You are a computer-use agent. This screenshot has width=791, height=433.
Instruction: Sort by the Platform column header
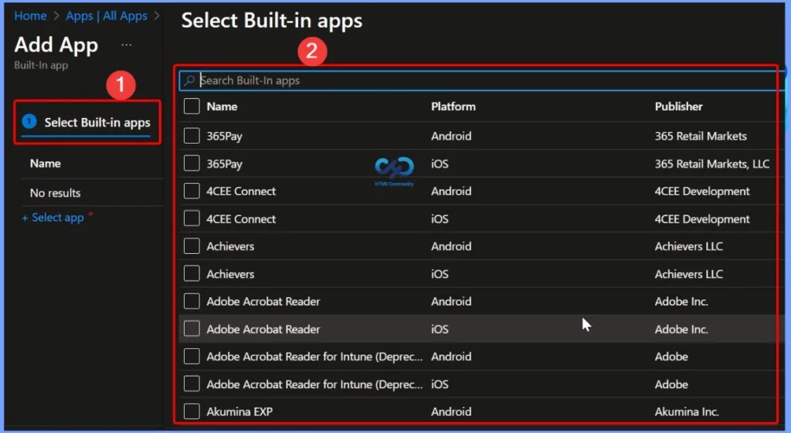pyautogui.click(x=453, y=107)
